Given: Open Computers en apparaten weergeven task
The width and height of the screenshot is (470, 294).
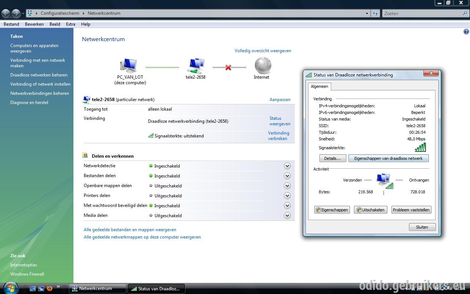Looking at the screenshot, I should click(x=34, y=48).
